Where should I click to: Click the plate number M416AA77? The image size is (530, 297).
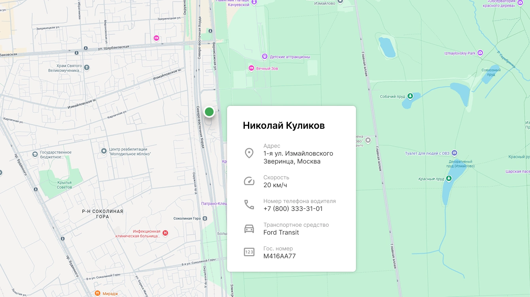pos(280,256)
